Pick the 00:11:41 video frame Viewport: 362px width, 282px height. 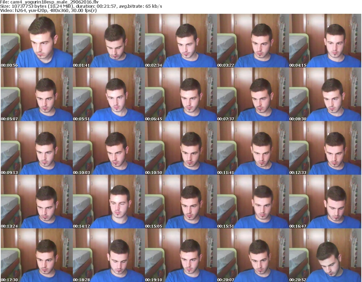coord(253,148)
